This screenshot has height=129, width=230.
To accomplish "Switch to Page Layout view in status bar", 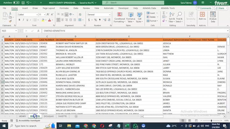I will [x=189, y=121].
